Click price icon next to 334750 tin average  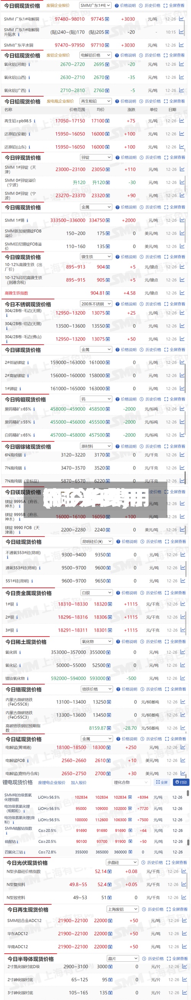[x=108, y=221]
